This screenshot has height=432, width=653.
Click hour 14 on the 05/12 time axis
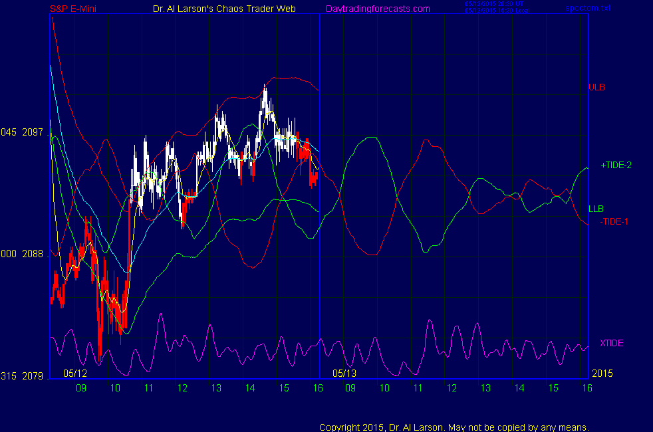coord(250,388)
